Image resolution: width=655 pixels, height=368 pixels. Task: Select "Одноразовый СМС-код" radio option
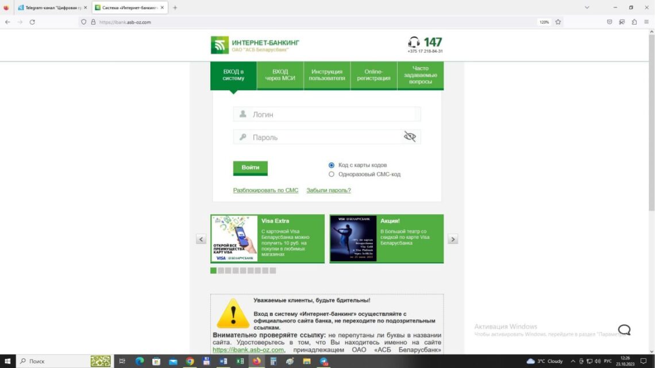pyautogui.click(x=332, y=175)
